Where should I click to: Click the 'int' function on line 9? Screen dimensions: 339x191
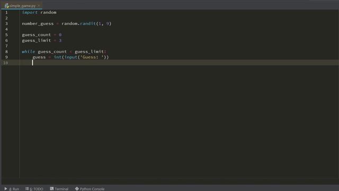pos(58,57)
